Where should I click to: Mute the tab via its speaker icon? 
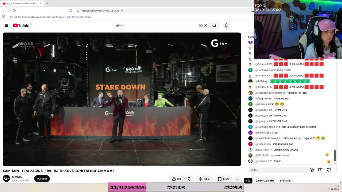(x=7, y=3)
